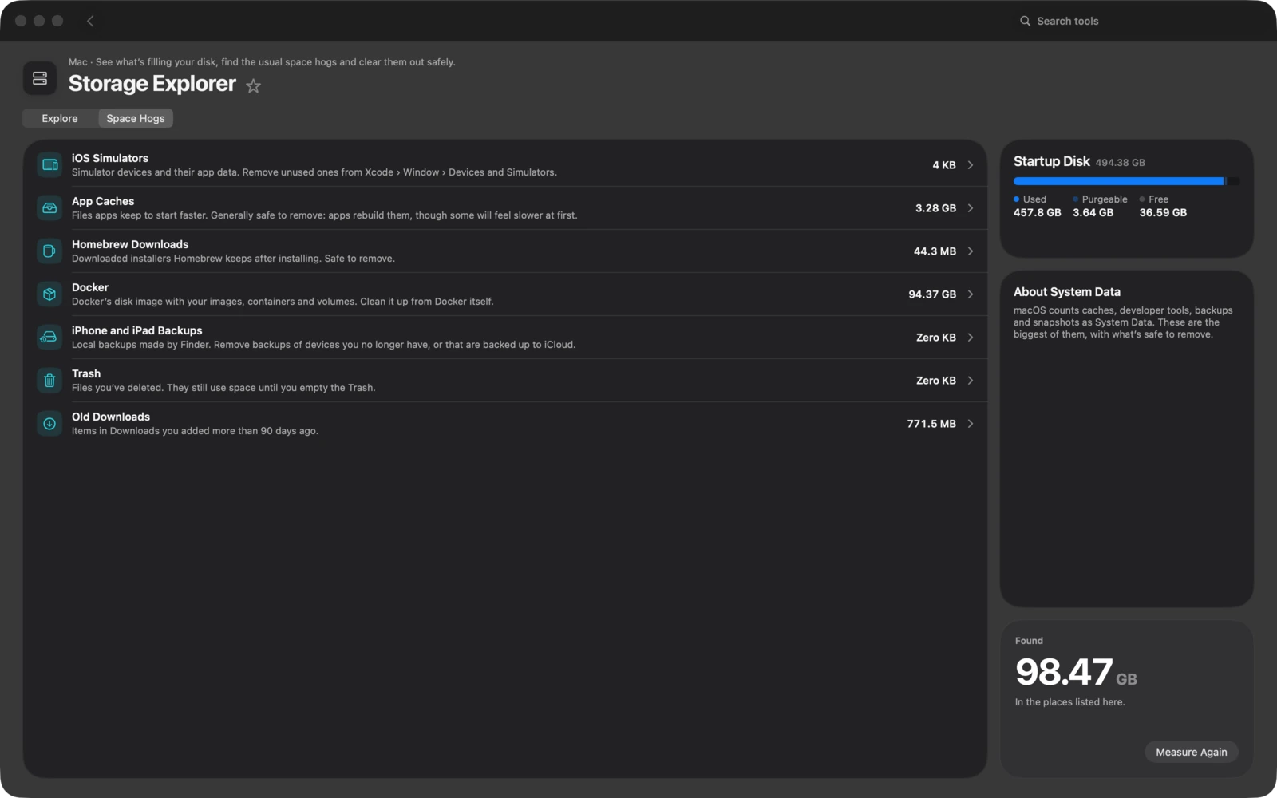The width and height of the screenshot is (1277, 798).
Task: Click the search magnifier icon
Action: [1025, 21]
